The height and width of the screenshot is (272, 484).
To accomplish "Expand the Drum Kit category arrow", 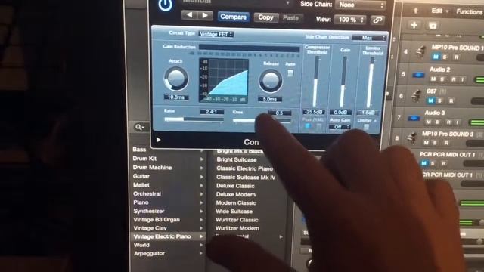I will point(202,159).
